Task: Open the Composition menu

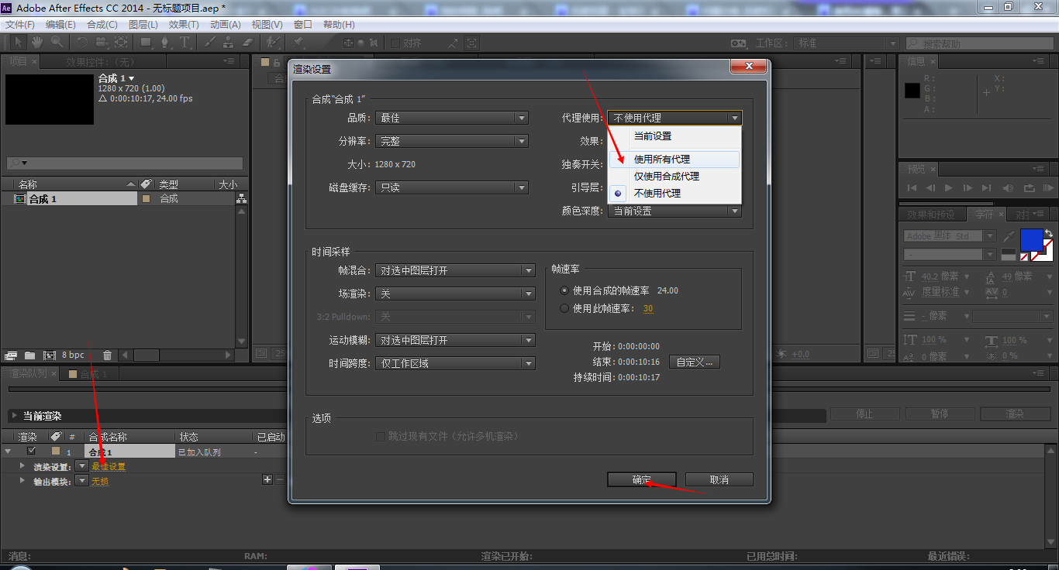Action: [102, 25]
